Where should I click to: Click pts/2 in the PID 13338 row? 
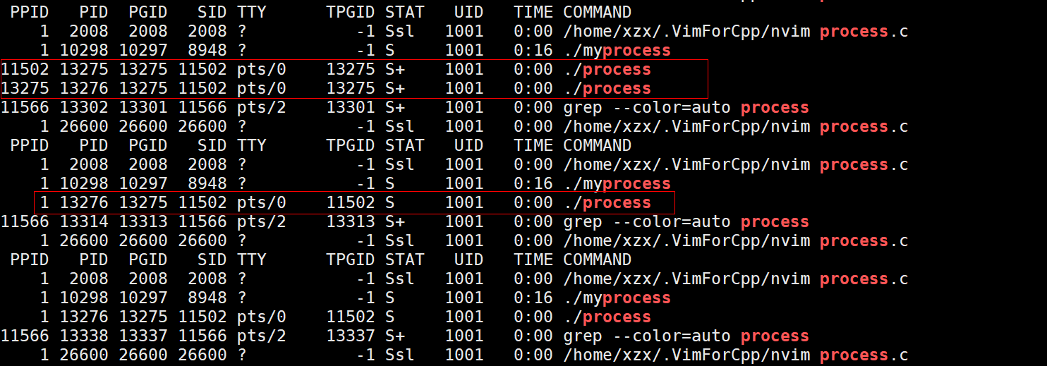[262, 336]
